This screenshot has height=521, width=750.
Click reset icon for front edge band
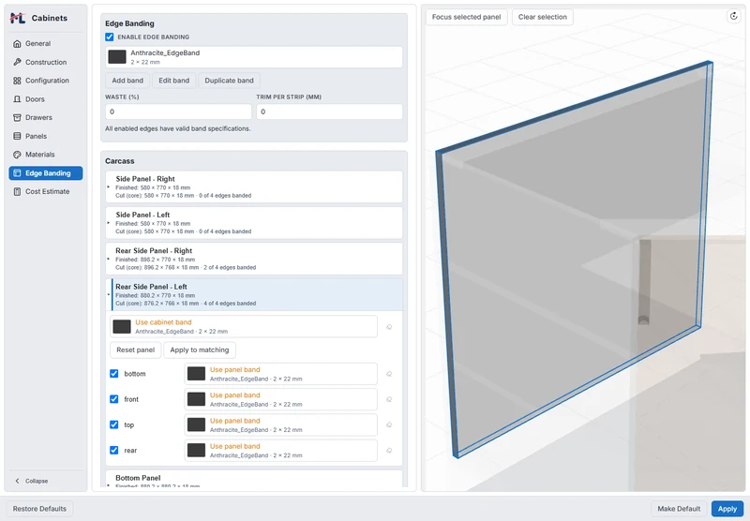pyautogui.click(x=389, y=399)
